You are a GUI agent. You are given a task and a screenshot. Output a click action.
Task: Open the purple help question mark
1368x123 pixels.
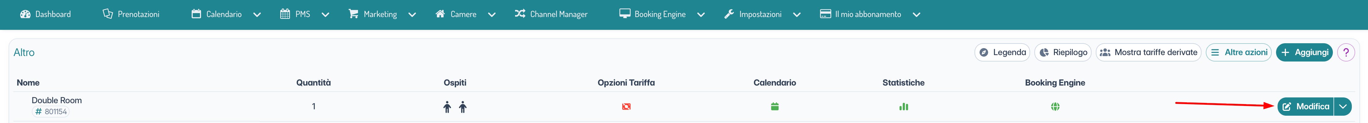click(x=1346, y=52)
